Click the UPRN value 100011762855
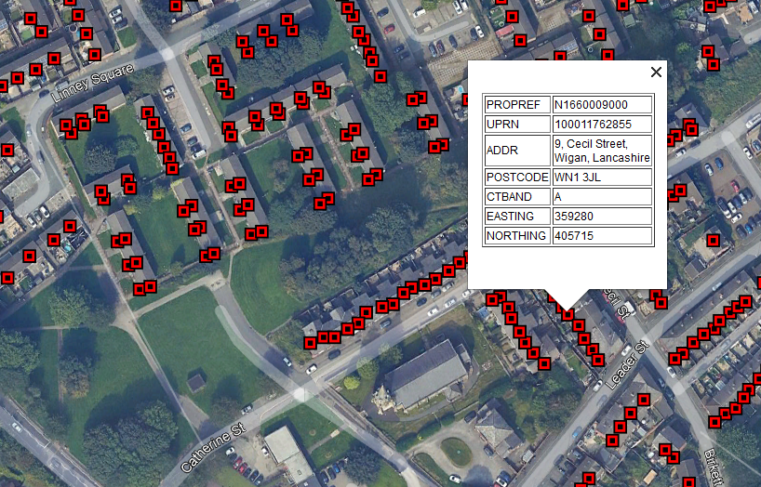The width and height of the screenshot is (761, 487). point(602,125)
